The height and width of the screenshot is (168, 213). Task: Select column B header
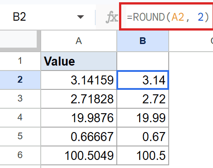[143, 41]
